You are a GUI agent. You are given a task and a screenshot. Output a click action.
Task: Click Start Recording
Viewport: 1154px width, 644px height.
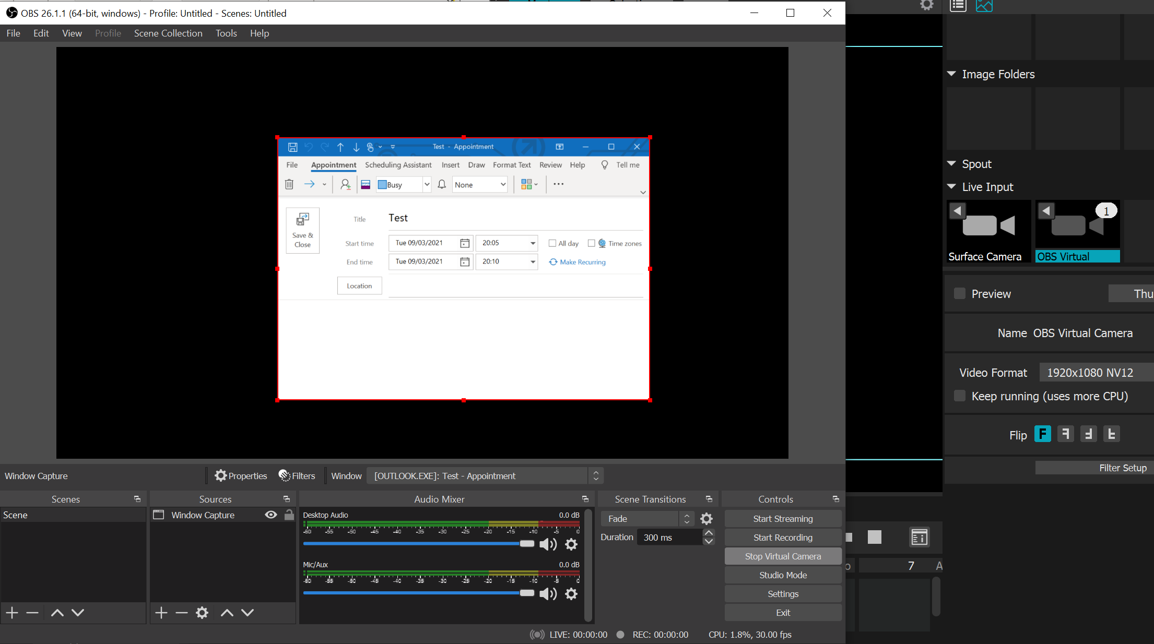[783, 538]
